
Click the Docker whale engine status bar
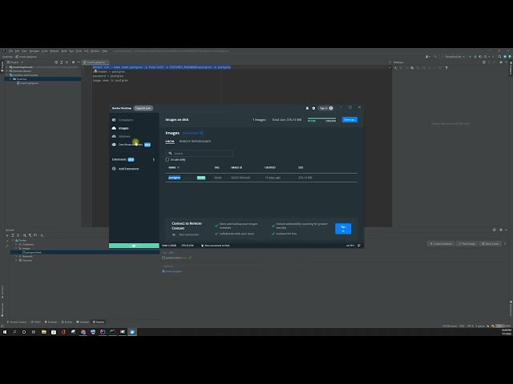coord(134,246)
